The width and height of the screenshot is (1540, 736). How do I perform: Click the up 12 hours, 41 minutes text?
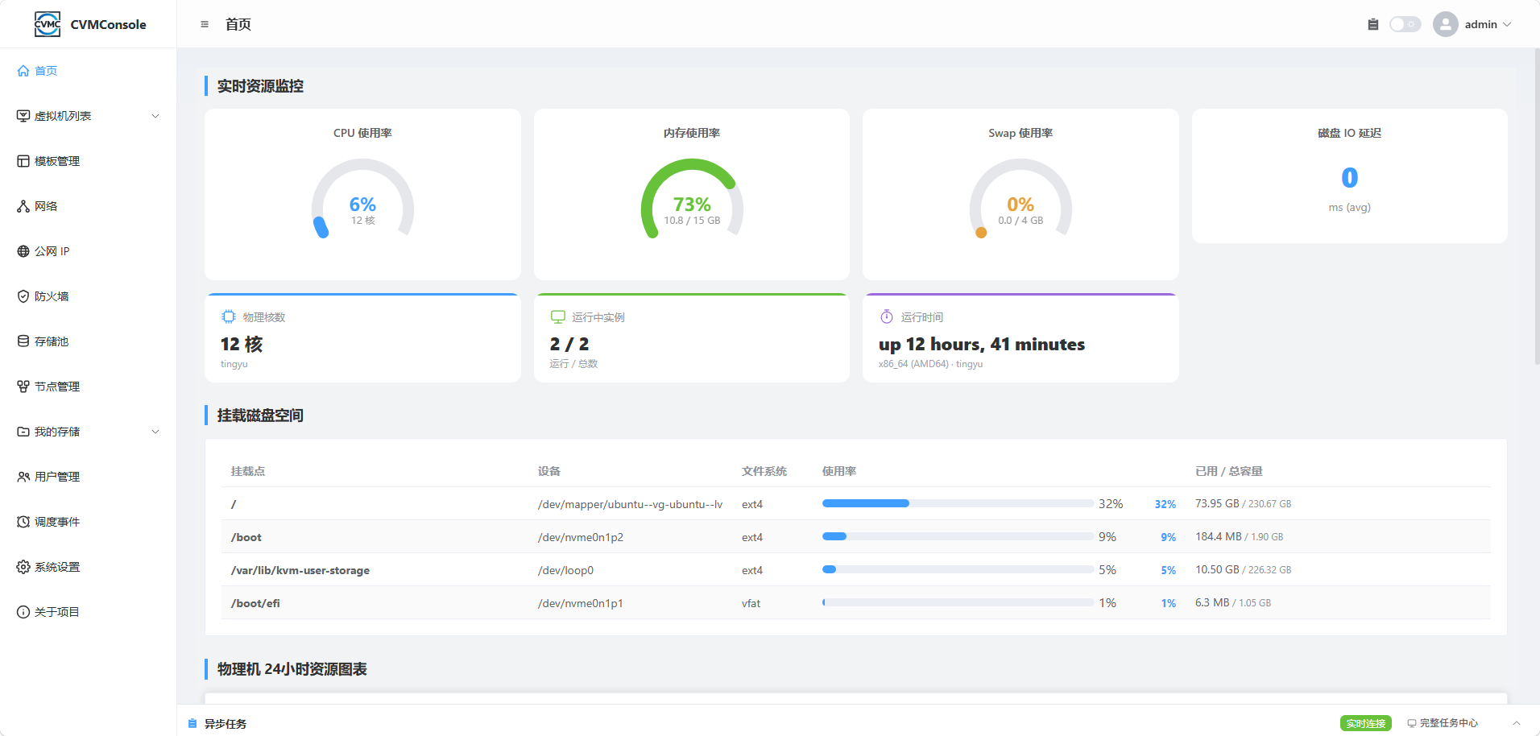982,344
